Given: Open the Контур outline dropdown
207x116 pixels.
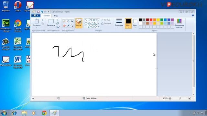Looking at the screenshot, I should [x=106, y=20].
